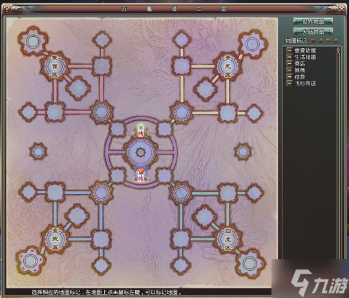Click the flower platform beside 玄武区 corner

click(x=30, y=261)
